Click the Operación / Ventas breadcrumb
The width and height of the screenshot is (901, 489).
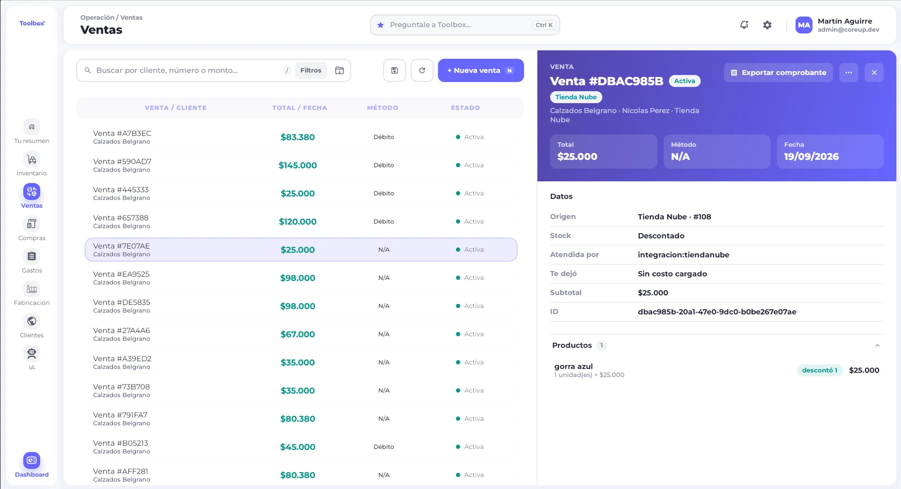[112, 17]
